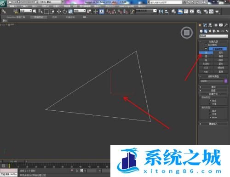Click the Select and Link tool
Screen dimensions: 230x177
[4, 11]
